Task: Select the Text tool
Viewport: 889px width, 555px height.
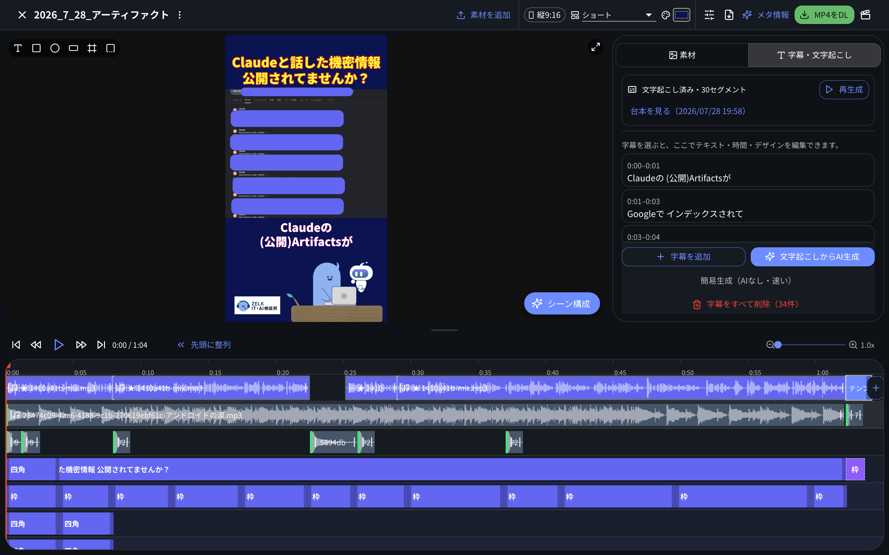Action: click(18, 48)
